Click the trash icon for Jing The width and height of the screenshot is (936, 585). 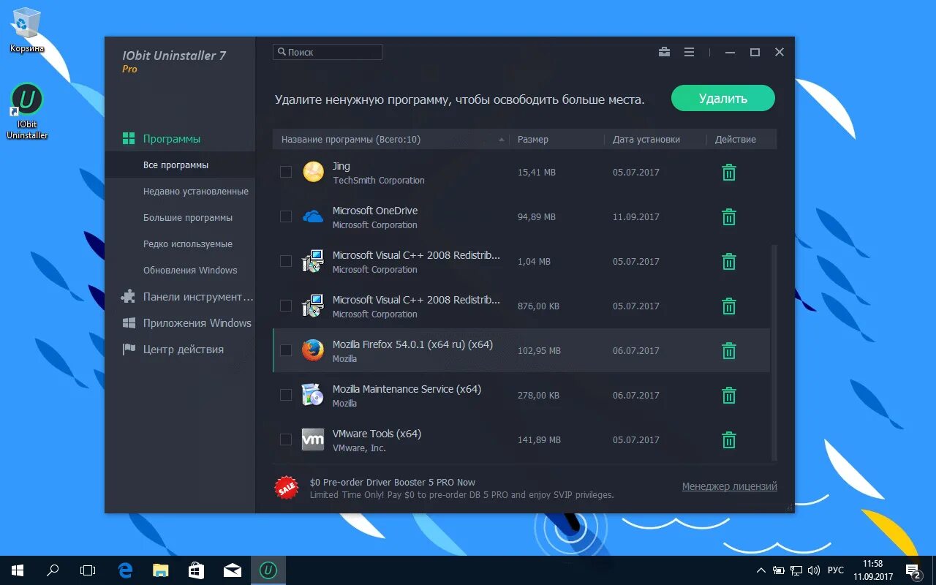tap(729, 173)
